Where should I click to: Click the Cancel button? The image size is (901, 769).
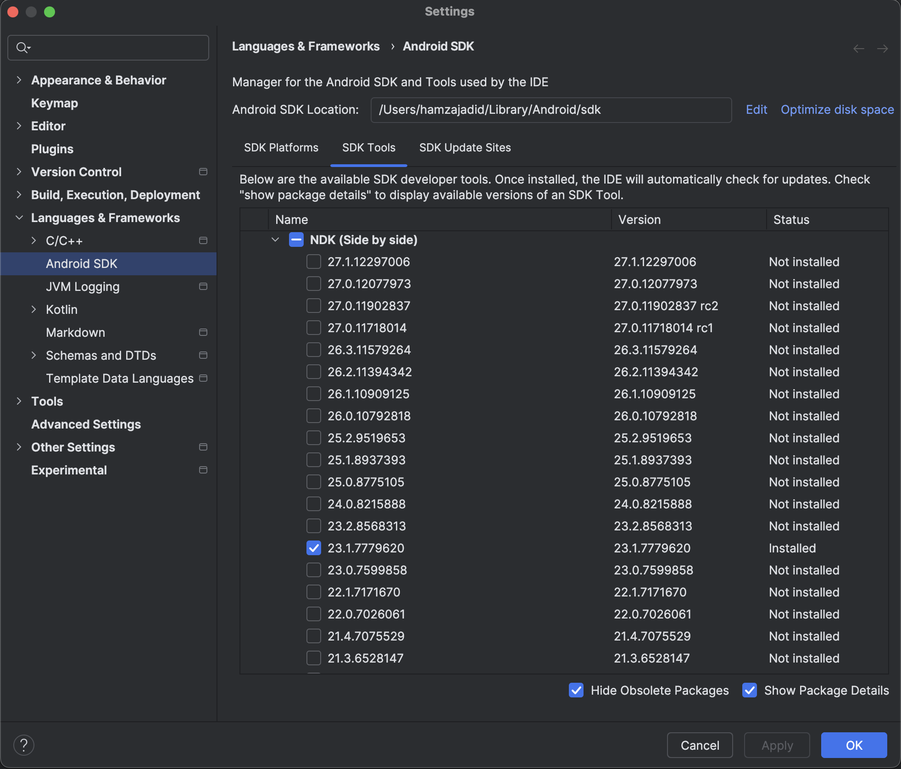coord(700,745)
